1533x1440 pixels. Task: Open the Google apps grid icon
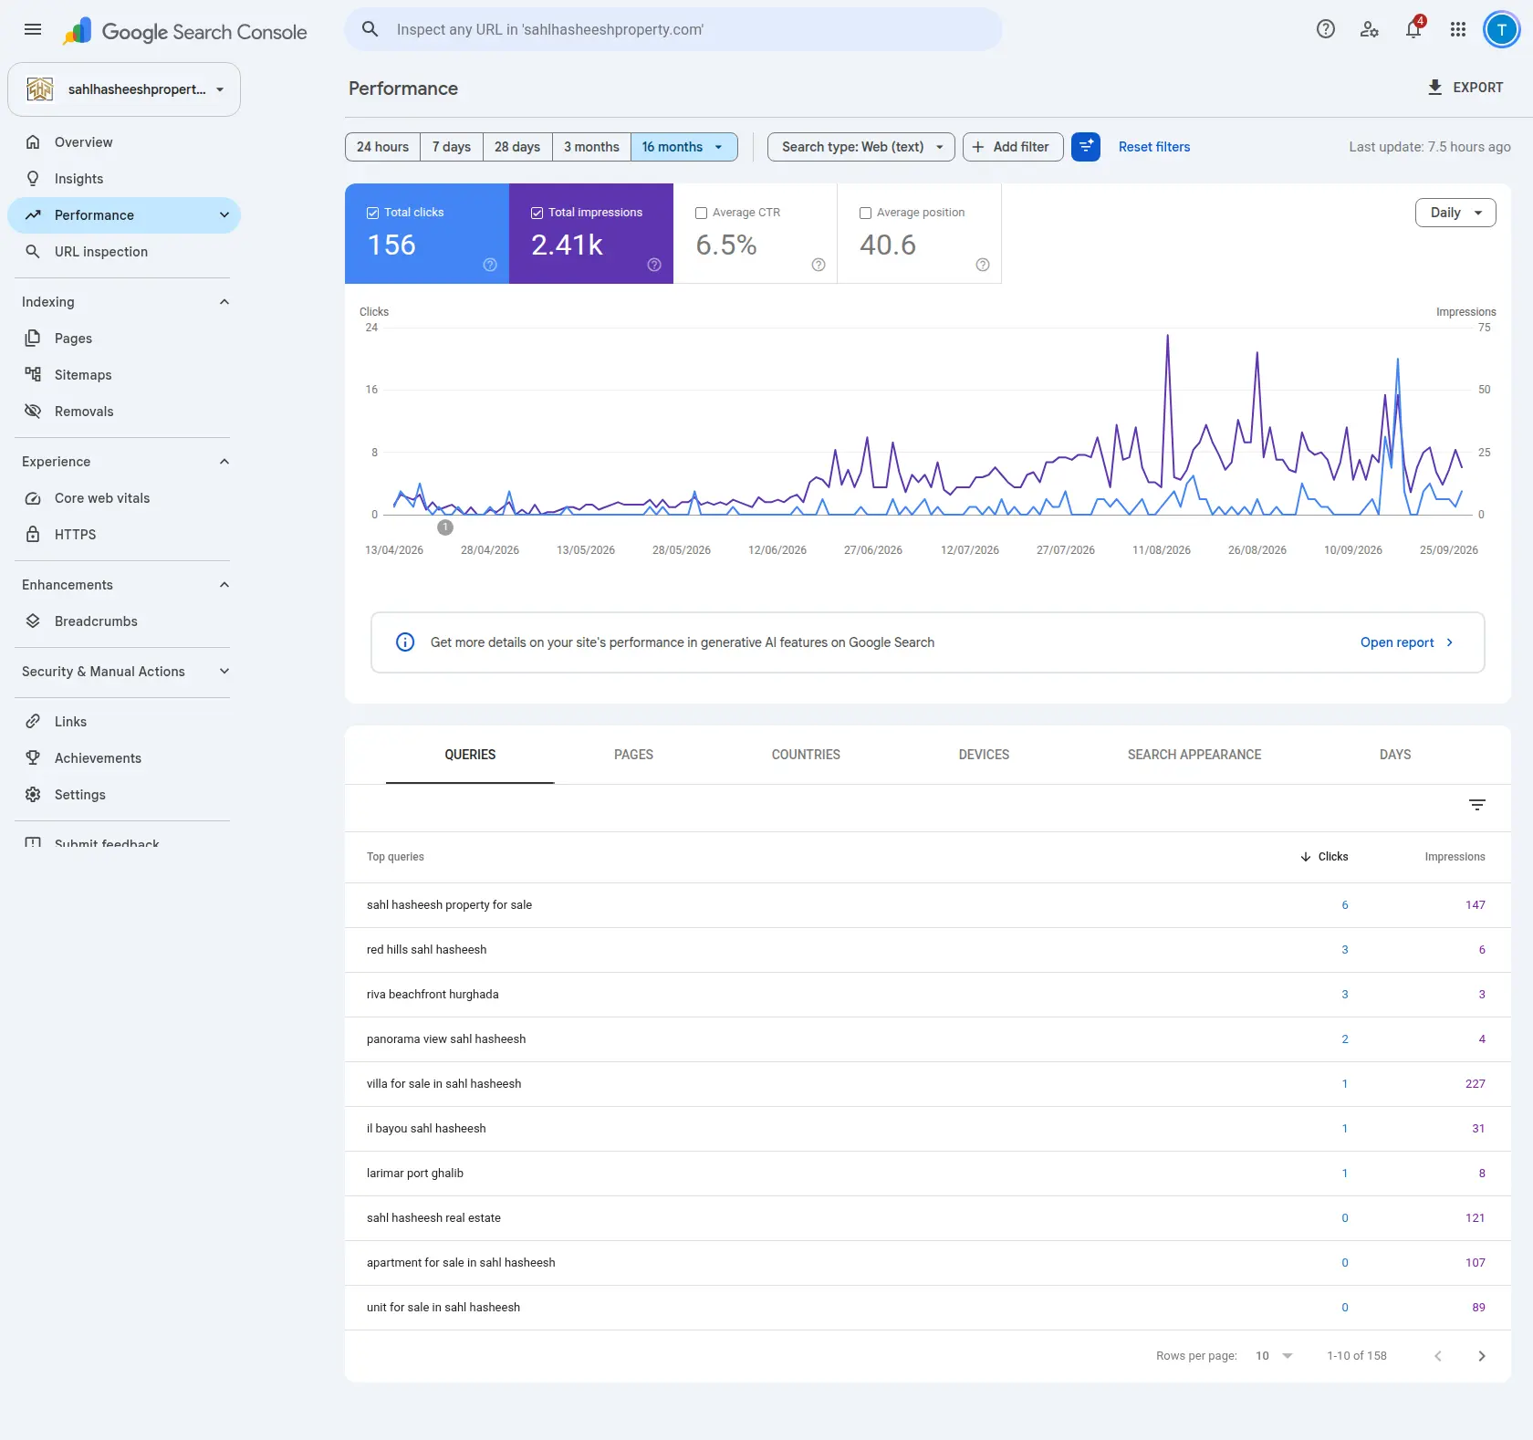point(1457,29)
